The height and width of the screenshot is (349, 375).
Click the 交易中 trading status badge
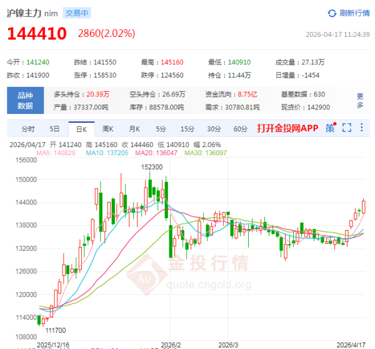(x=77, y=13)
